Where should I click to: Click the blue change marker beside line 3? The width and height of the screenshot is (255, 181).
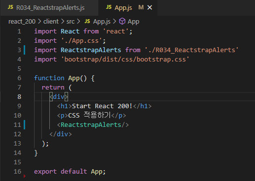coord(25,50)
